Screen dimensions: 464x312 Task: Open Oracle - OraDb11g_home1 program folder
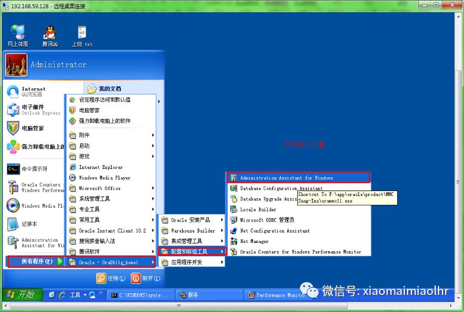111,262
